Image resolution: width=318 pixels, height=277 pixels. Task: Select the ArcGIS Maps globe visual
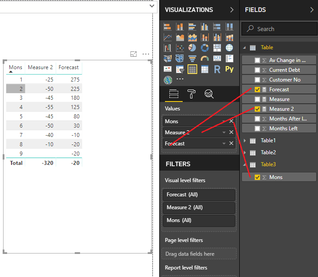click(168, 80)
